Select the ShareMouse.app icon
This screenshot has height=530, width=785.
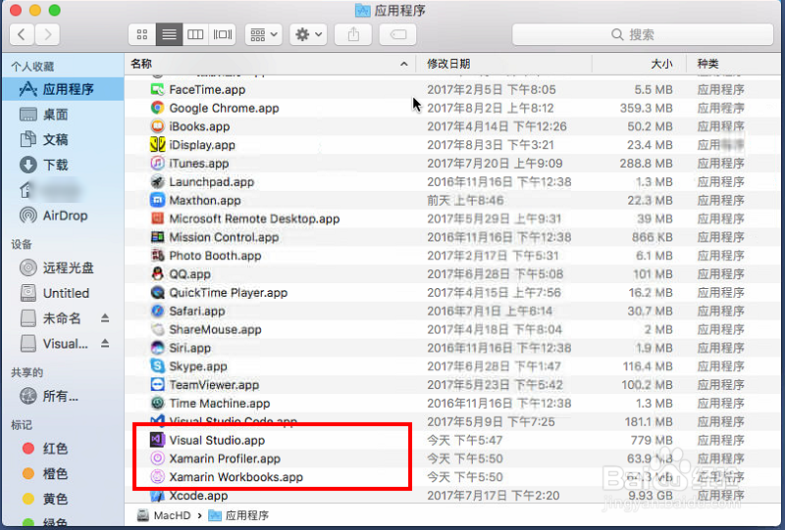157,329
